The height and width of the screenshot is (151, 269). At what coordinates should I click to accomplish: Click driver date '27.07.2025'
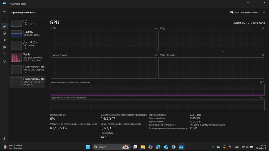(195, 118)
